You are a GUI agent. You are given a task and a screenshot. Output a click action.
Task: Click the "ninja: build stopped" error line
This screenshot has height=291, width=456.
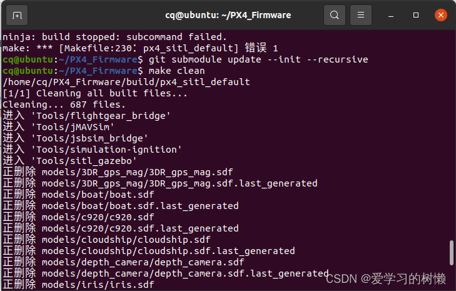pyautogui.click(x=114, y=37)
